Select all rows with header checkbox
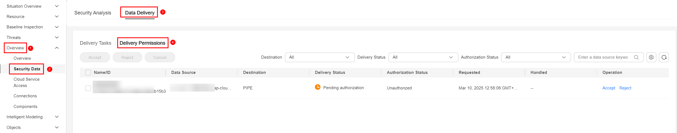This screenshot has height=133, width=677. [88, 72]
